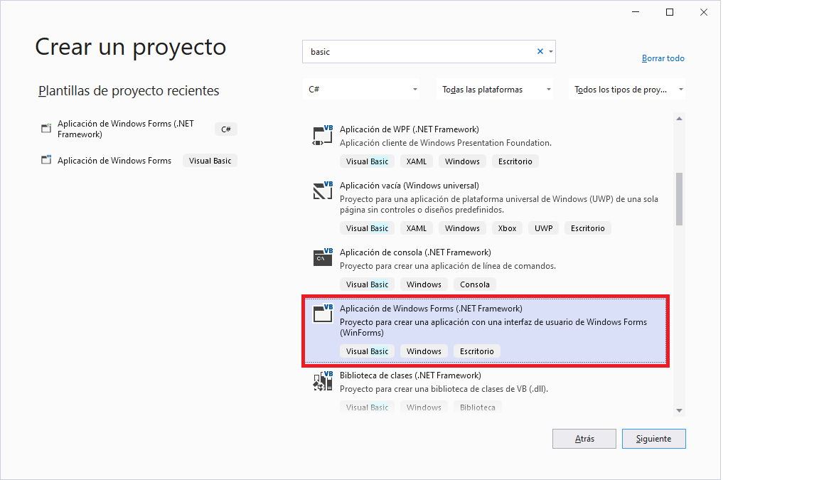The image size is (819, 480).
Task: Click the Atrás button
Action: click(584, 438)
